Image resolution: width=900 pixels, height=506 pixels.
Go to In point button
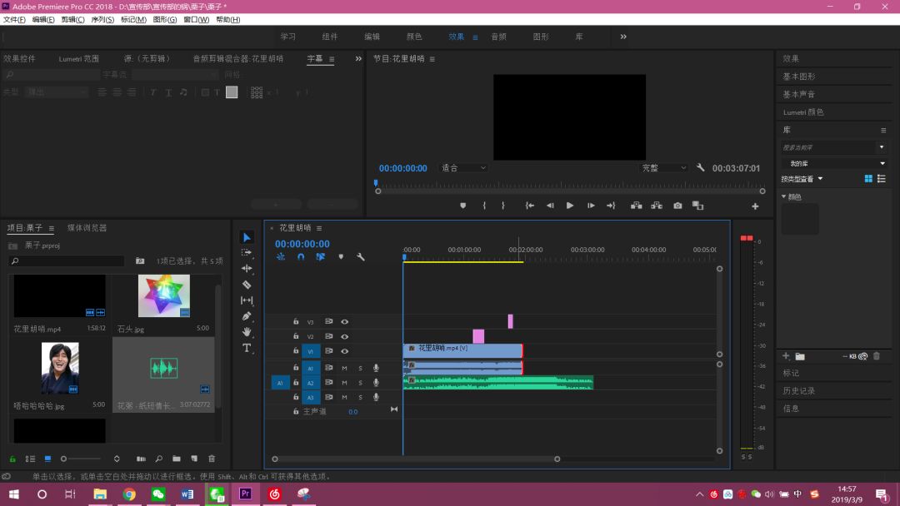(x=530, y=206)
